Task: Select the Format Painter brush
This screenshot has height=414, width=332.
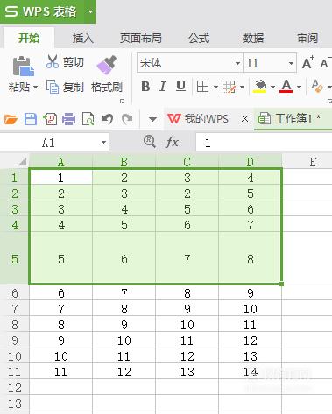Action: click(107, 65)
